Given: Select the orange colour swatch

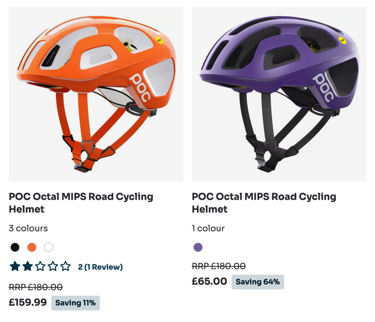Looking at the screenshot, I should click(x=32, y=247).
